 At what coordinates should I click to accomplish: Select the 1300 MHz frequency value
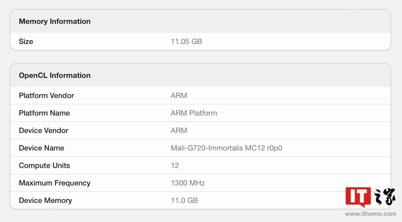188,183
